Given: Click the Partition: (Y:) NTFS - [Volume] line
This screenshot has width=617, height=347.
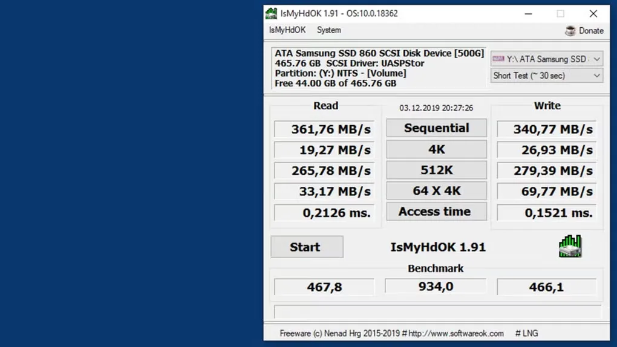Looking at the screenshot, I should (341, 74).
